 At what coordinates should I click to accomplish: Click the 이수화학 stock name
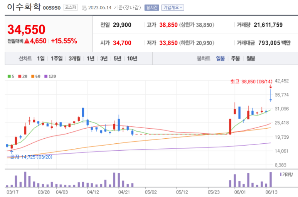pyautogui.click(x=24, y=7)
